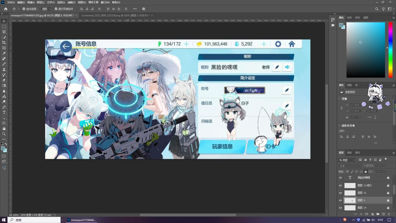This screenshot has width=396, height=223.
Task: Select the Clone Stamp tool
Action: click(x=4, y=69)
